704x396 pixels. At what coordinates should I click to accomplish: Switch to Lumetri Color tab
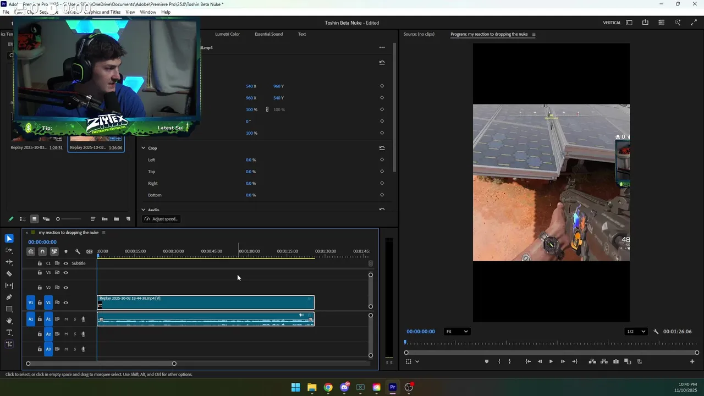pyautogui.click(x=227, y=34)
